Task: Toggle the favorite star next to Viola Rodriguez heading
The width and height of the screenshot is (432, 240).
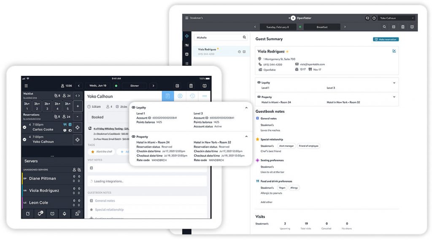Action: [x=287, y=51]
